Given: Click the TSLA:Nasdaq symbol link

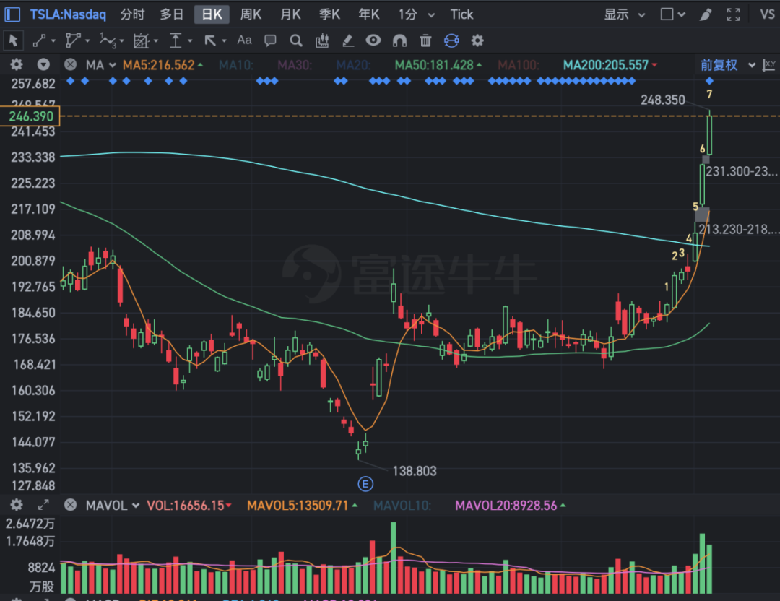Looking at the screenshot, I should point(68,14).
